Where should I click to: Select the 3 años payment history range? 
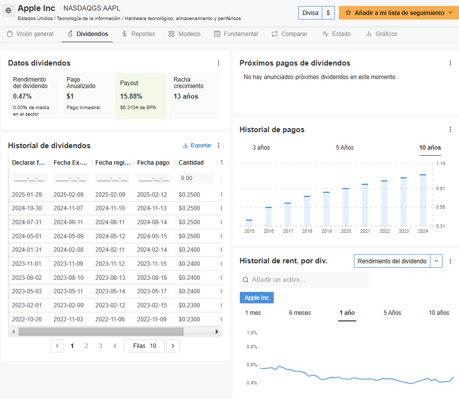(261, 148)
